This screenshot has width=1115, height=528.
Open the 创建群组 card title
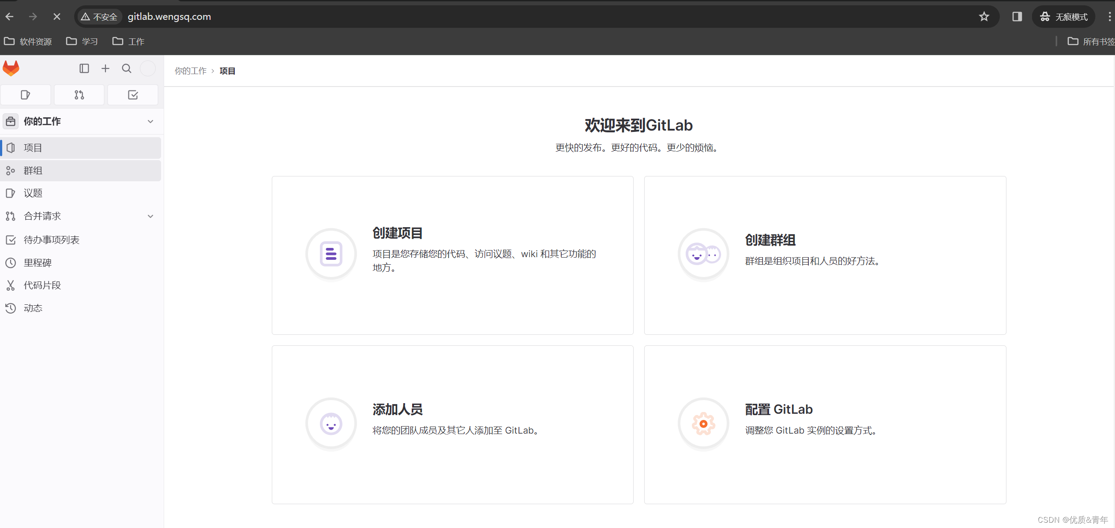(770, 240)
